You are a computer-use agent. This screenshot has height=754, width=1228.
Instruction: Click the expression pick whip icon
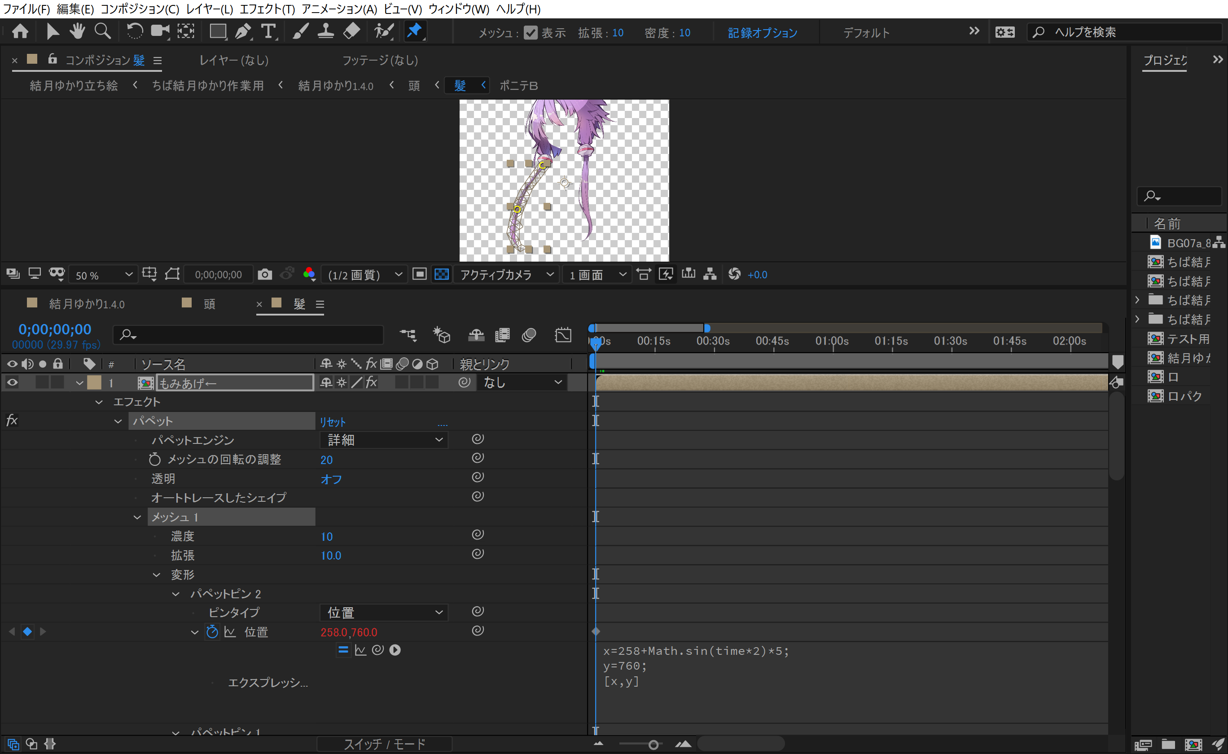tap(377, 650)
